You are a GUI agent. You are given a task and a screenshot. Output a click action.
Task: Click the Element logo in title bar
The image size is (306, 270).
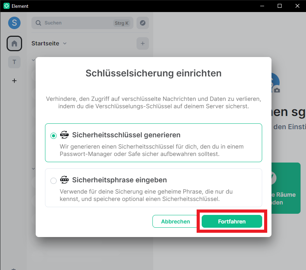[6, 6]
